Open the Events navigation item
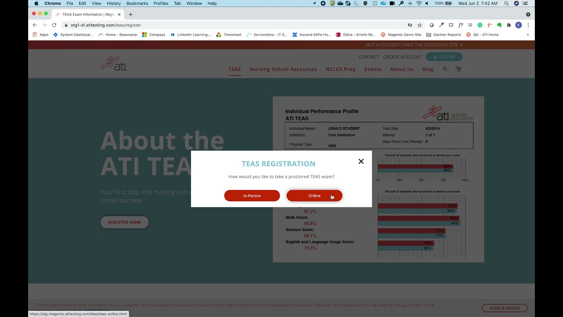The height and width of the screenshot is (317, 563). (373, 69)
